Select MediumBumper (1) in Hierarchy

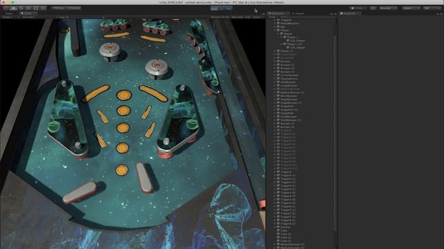292,93
